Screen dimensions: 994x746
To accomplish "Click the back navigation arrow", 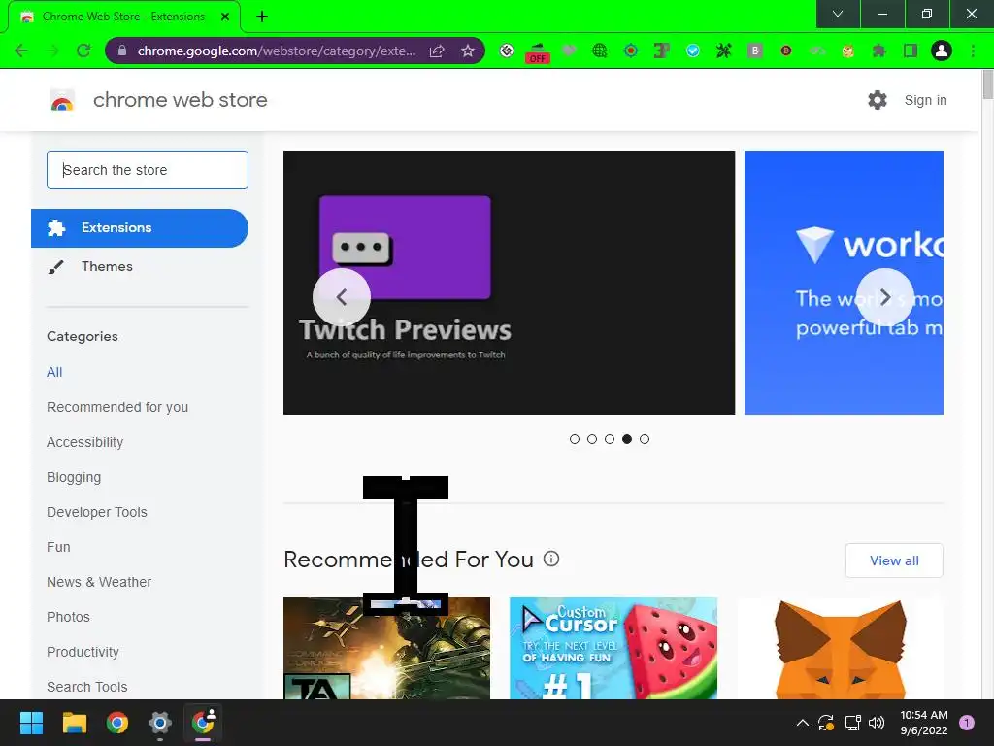I will click(x=21, y=51).
